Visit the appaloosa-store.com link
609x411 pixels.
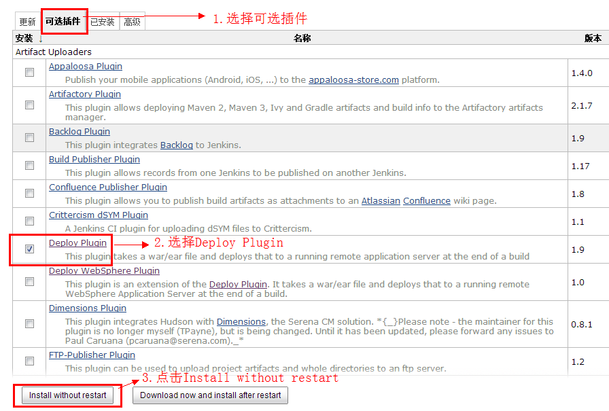[353, 79]
